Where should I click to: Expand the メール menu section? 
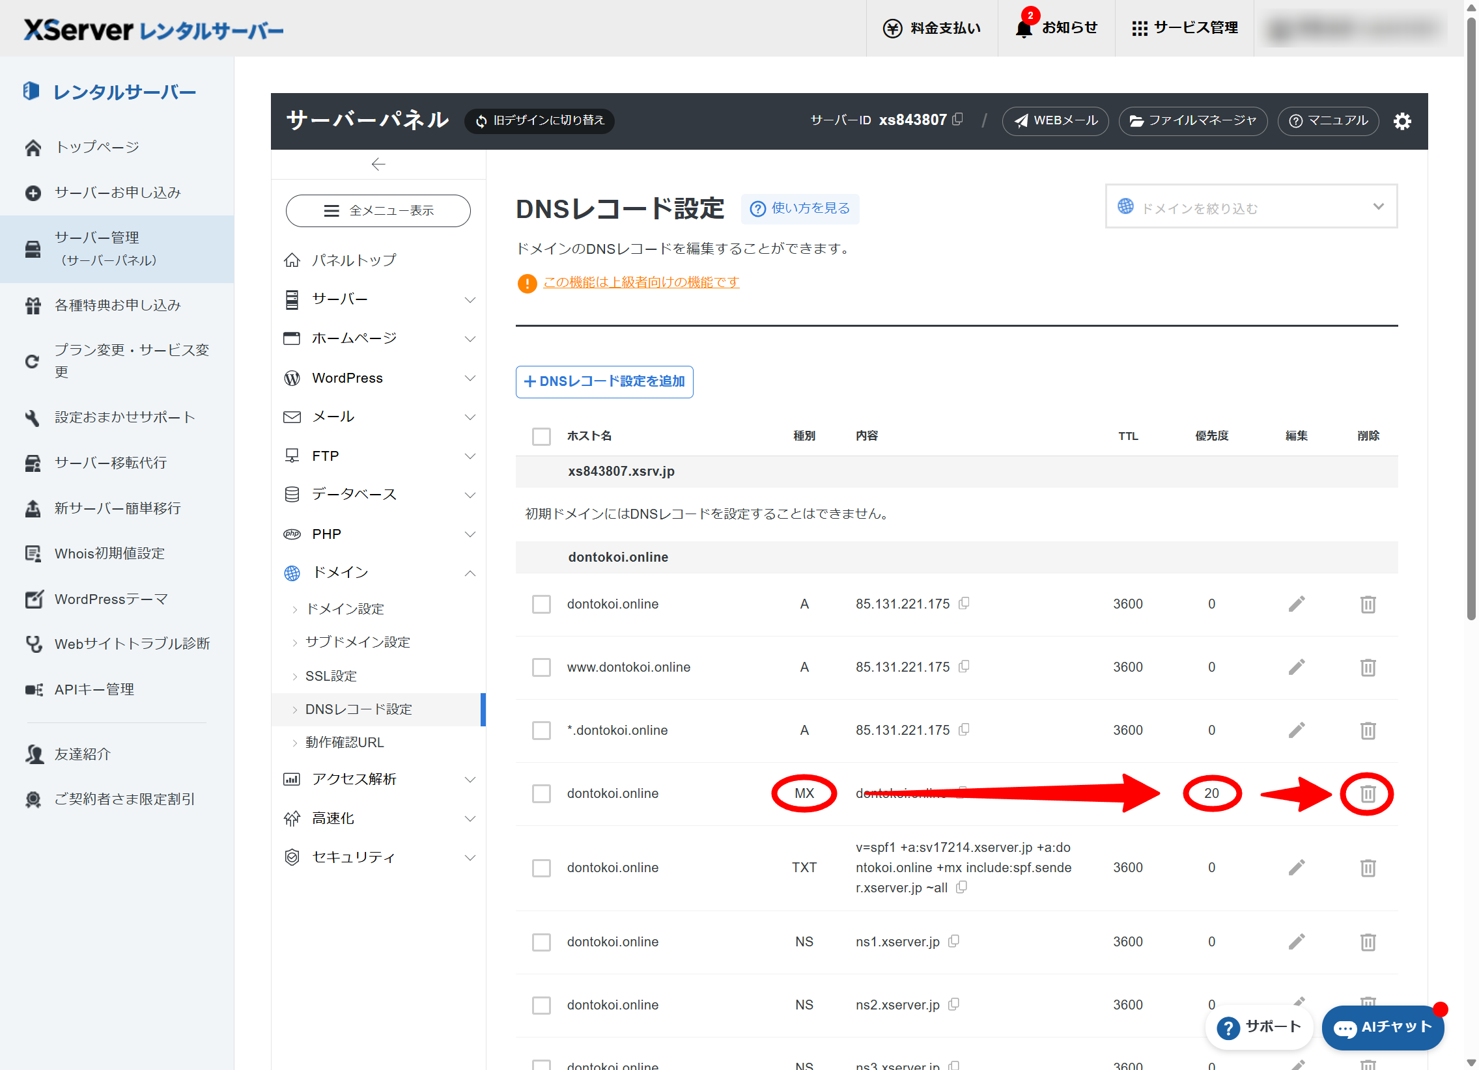pos(379,417)
